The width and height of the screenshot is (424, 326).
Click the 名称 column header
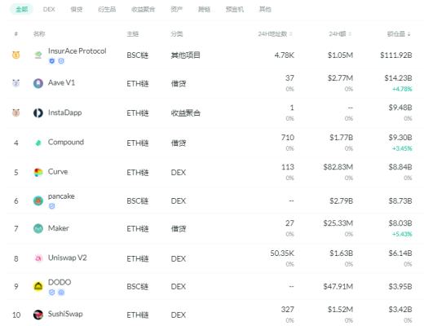coord(39,34)
